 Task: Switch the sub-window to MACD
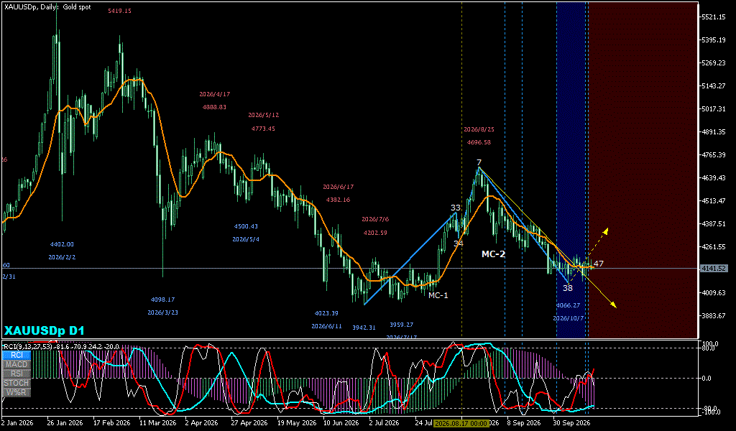tap(17, 364)
